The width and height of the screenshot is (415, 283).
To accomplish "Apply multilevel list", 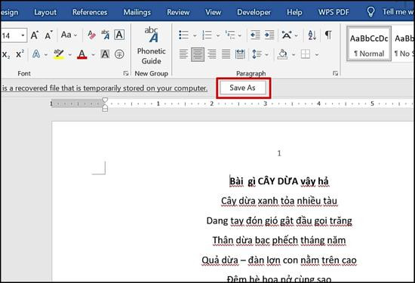I will [x=230, y=35].
